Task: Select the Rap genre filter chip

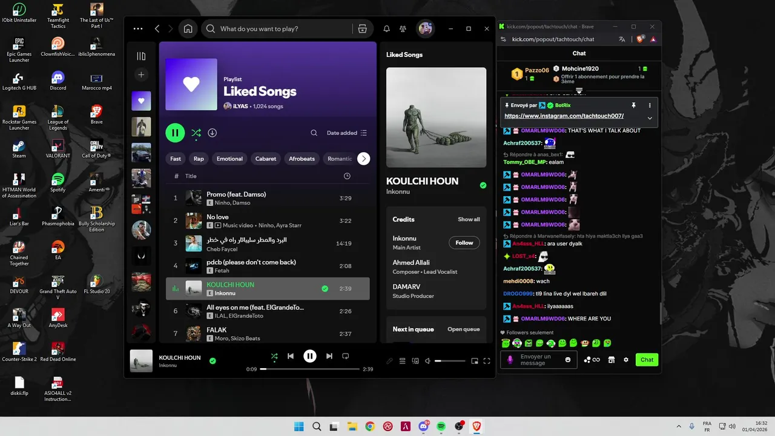Action: (x=199, y=159)
